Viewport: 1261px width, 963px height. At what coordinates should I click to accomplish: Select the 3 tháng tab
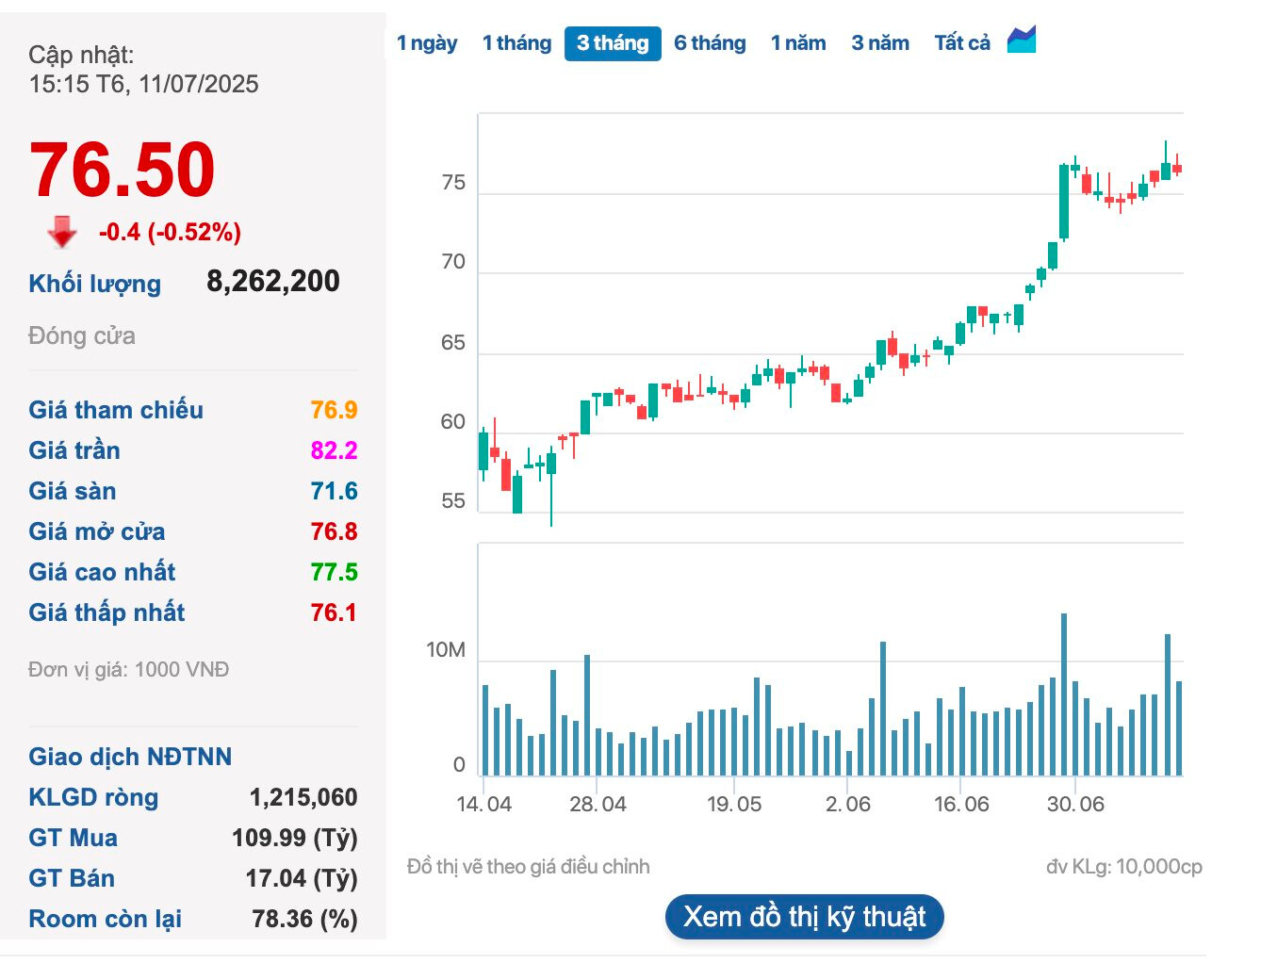tap(613, 43)
